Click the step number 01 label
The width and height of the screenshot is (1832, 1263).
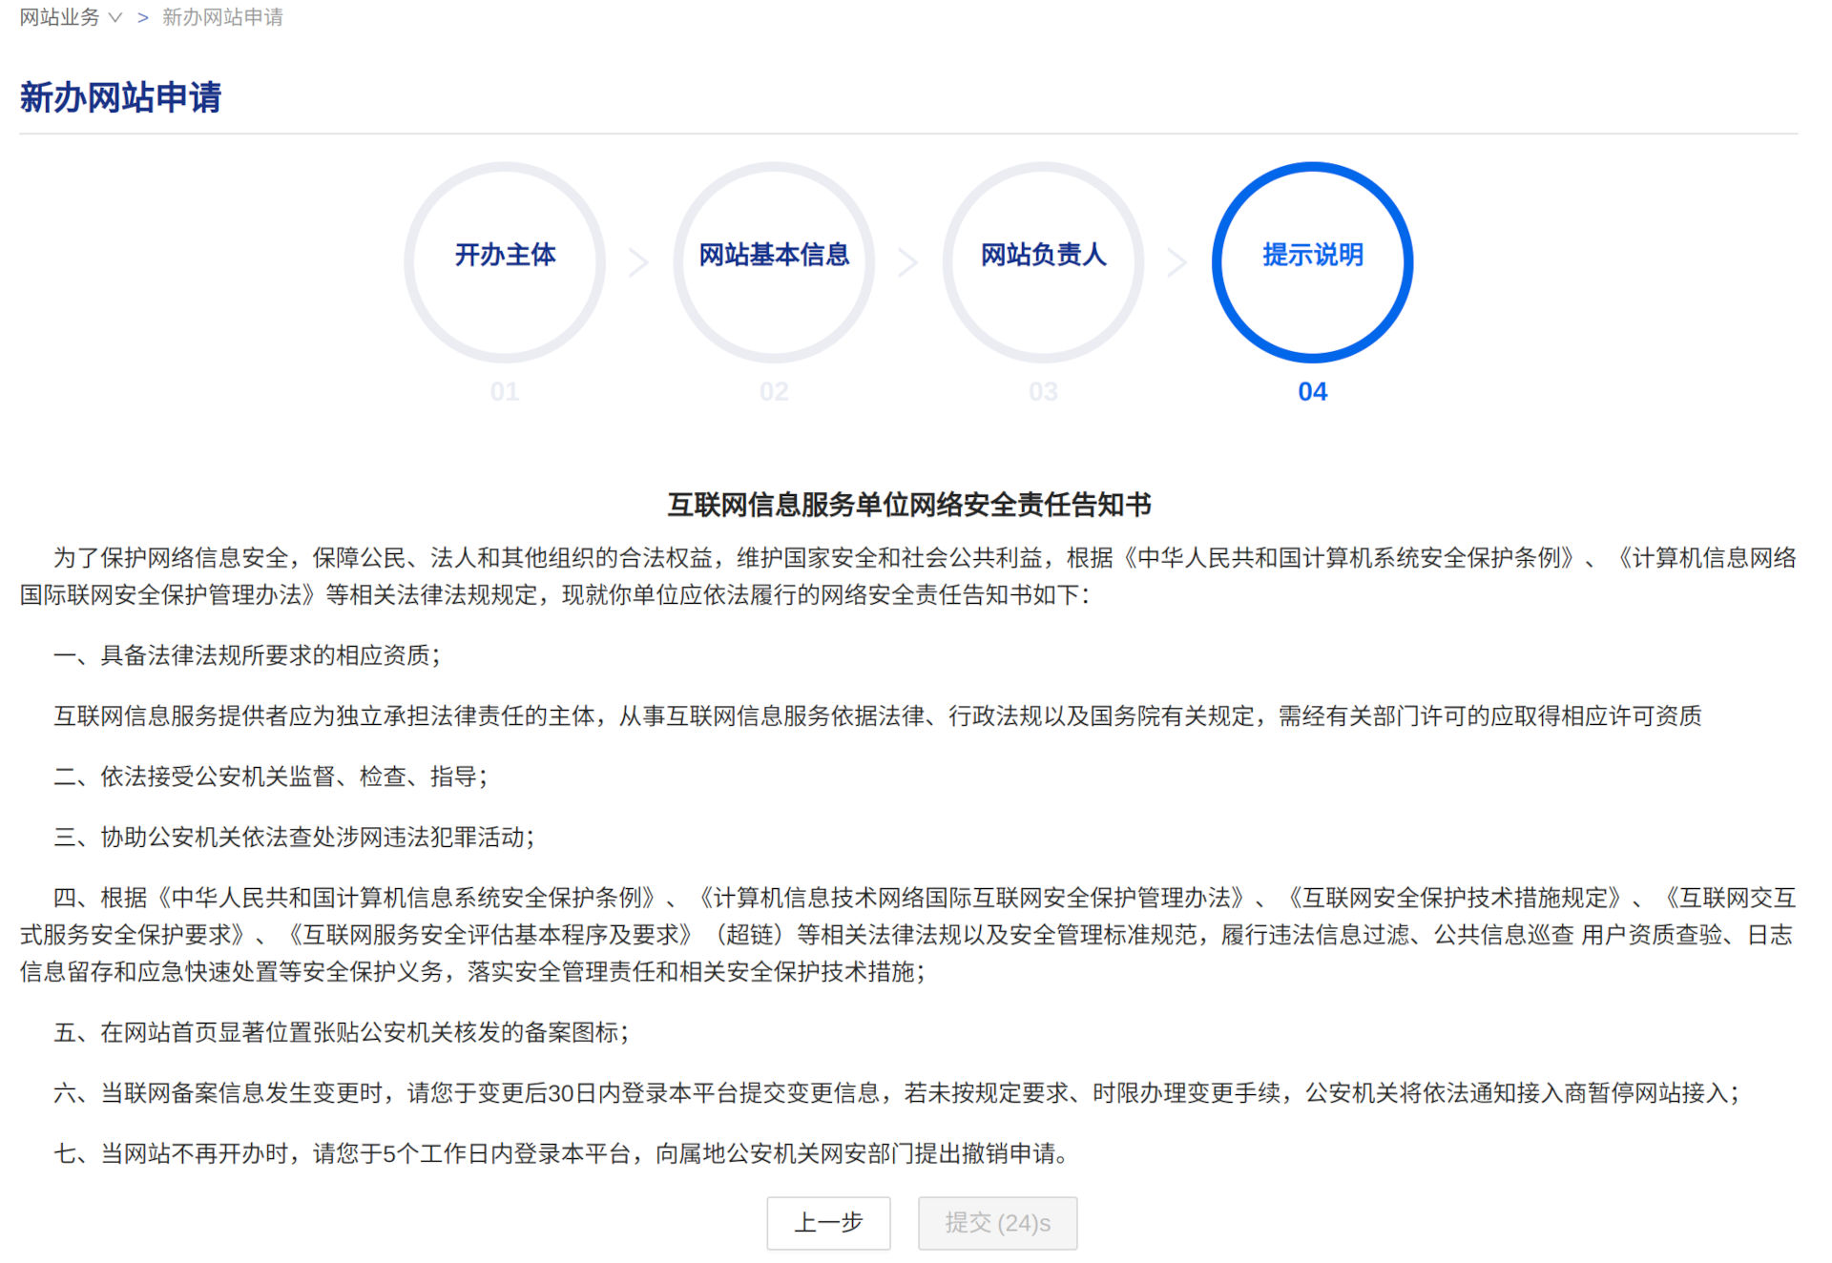[x=505, y=391]
